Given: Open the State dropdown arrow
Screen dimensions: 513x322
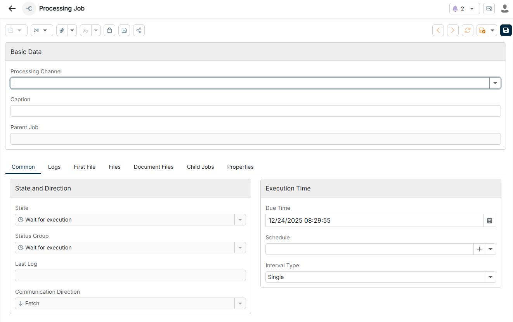Looking at the screenshot, I should 240,220.
